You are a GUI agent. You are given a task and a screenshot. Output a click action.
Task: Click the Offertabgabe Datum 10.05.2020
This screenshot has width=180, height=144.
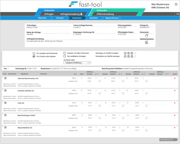[122, 34]
